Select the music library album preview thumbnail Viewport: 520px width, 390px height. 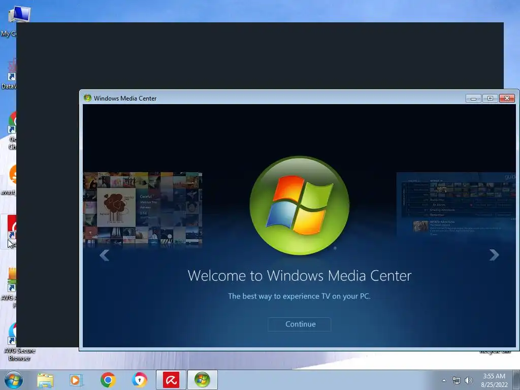pyautogui.click(x=143, y=209)
